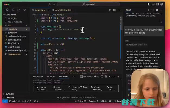Image resolution: width=170 pixels, height=108 pixels.
Task: Show chat history clock icon
Action: tap(153, 10)
